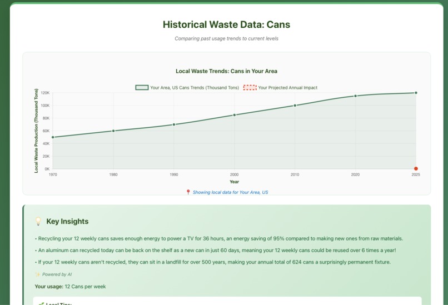The width and height of the screenshot is (448, 305).
Task: Select the 2000 data point on the chart
Action: pos(235,115)
